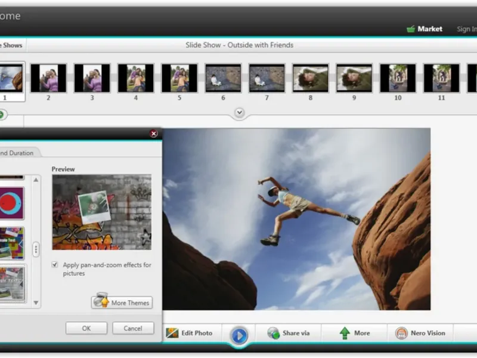477x358 pixels.
Task: Select slide thumbnail number 2
Action: pos(48,78)
